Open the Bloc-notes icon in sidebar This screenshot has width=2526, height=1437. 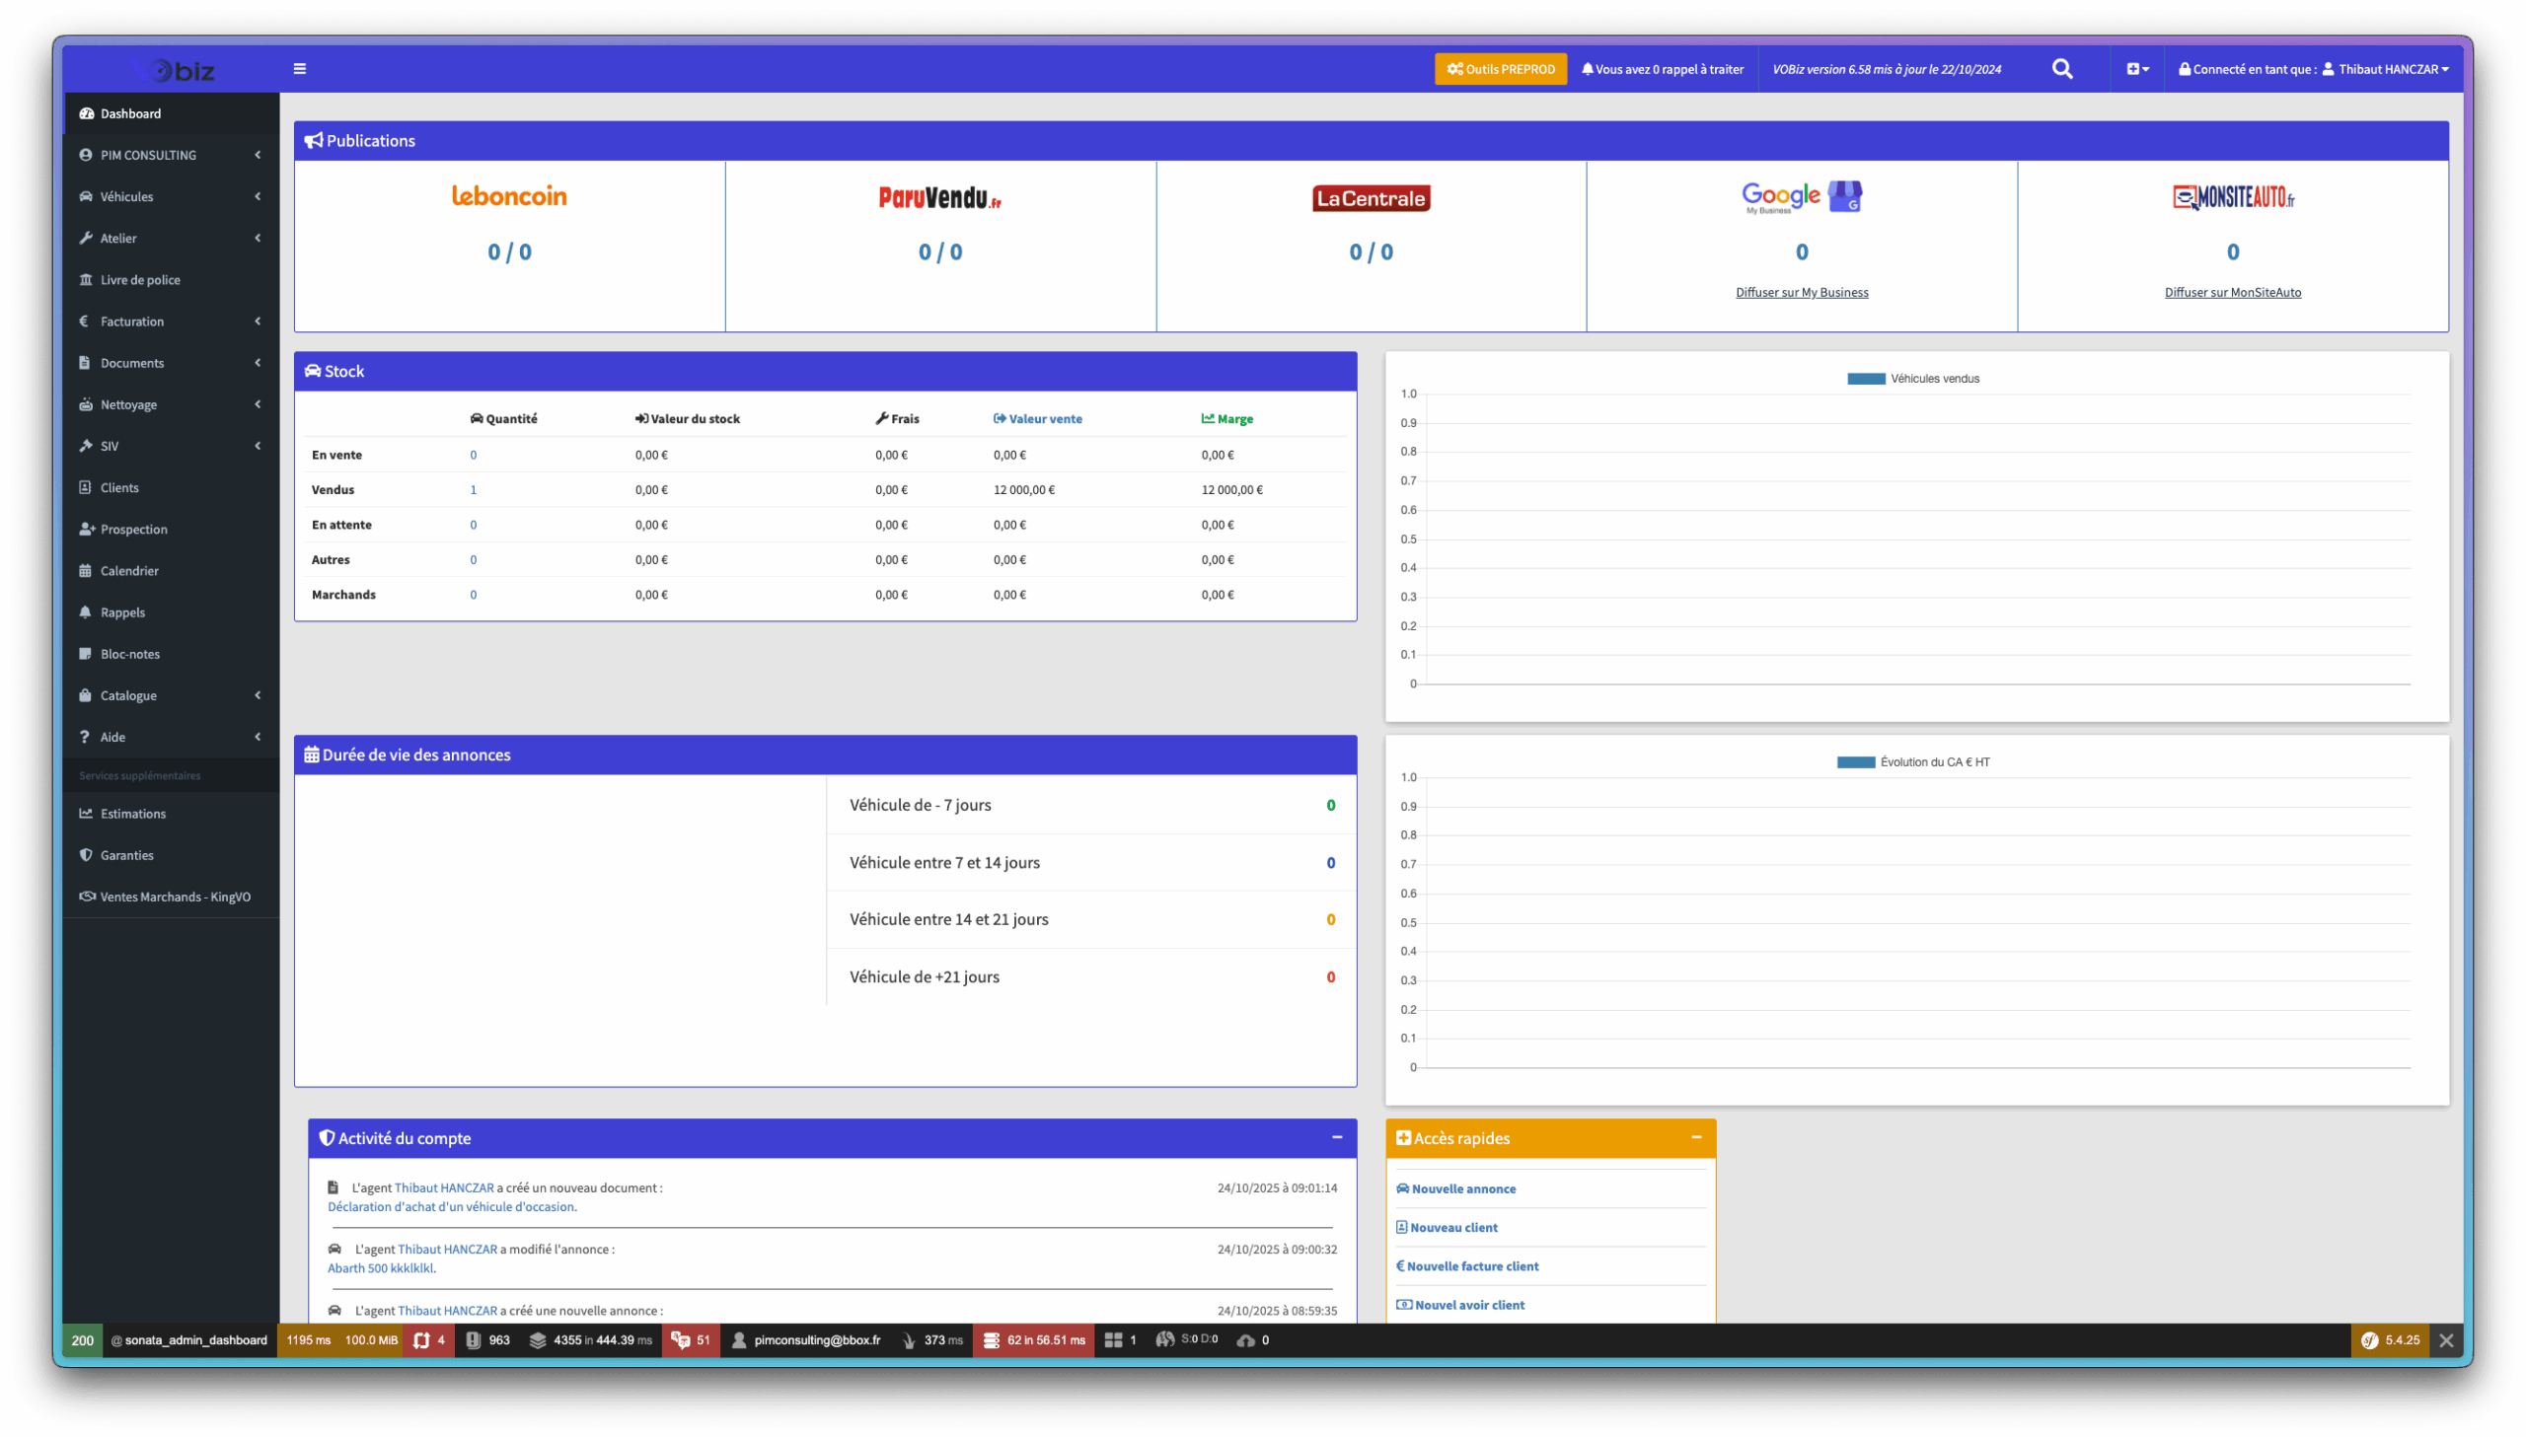(x=87, y=653)
